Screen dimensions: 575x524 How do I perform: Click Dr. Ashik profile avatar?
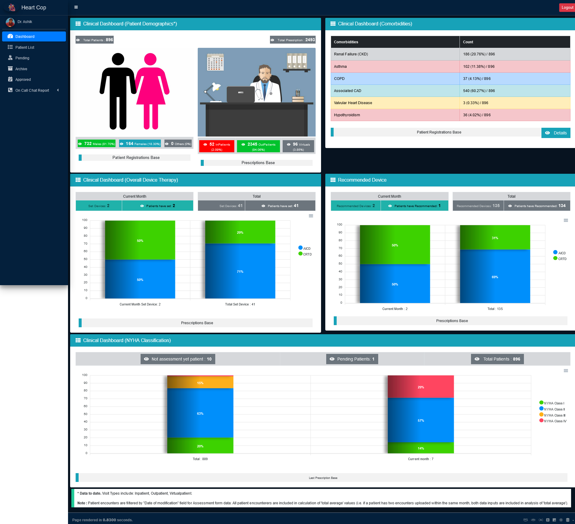coord(10,22)
